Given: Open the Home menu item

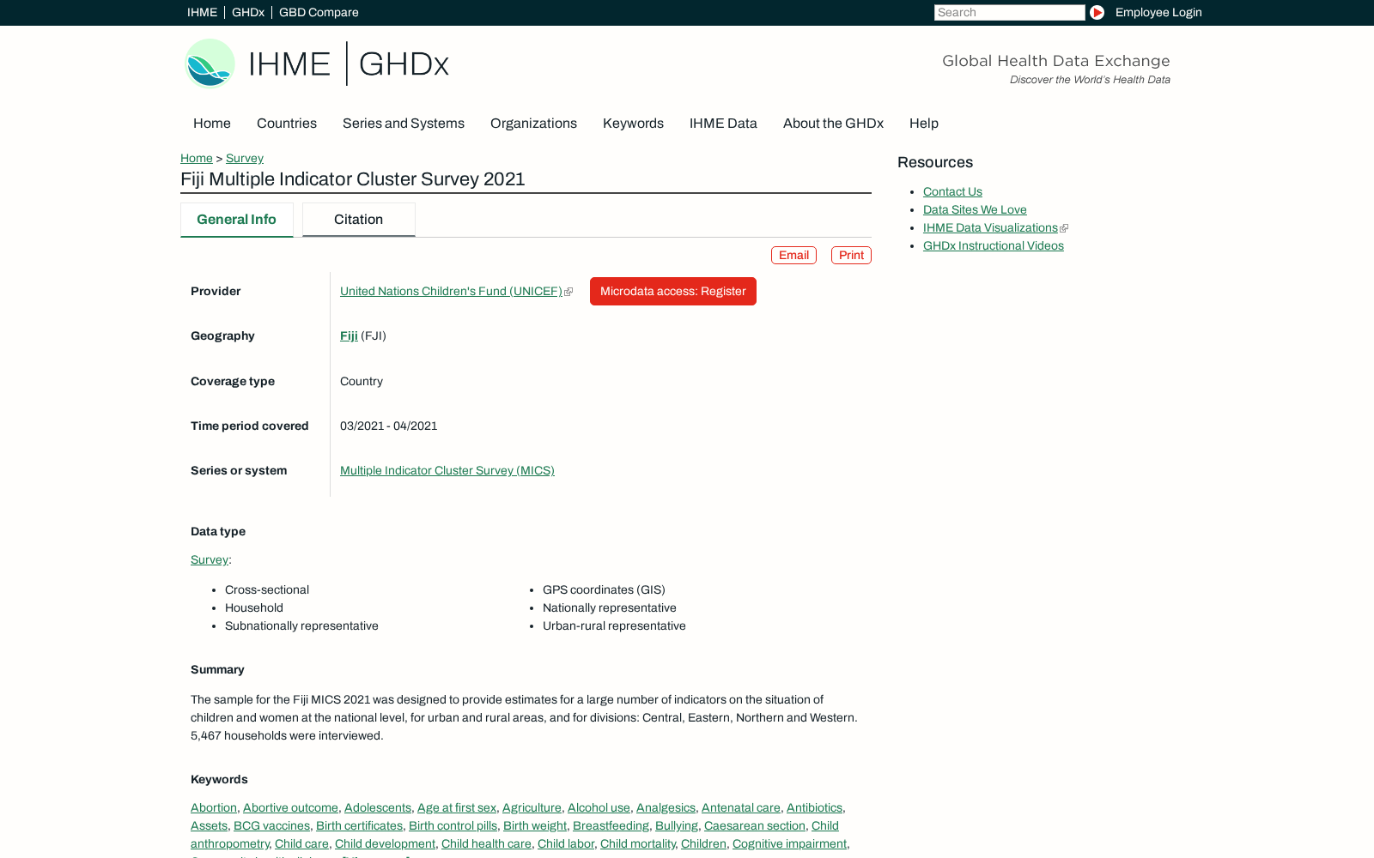Looking at the screenshot, I should [212, 123].
